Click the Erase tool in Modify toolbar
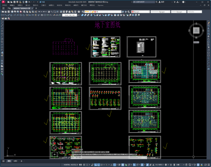The height and width of the screenshot is (167, 211). (209, 23)
